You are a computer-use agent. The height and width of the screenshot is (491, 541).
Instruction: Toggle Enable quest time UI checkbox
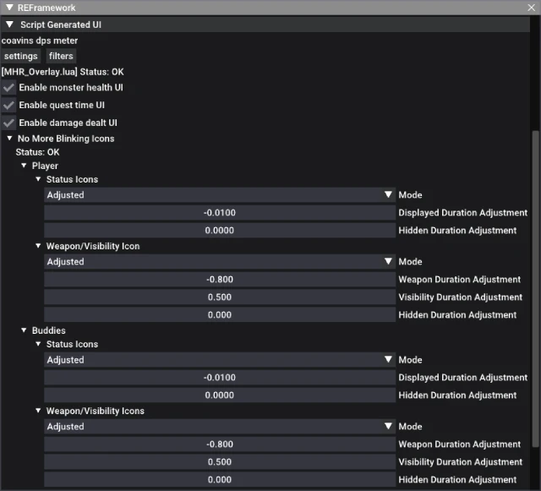8,106
